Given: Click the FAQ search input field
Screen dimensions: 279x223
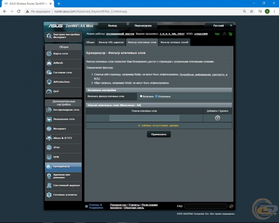Looking at the screenshot, I should [x=206, y=206].
